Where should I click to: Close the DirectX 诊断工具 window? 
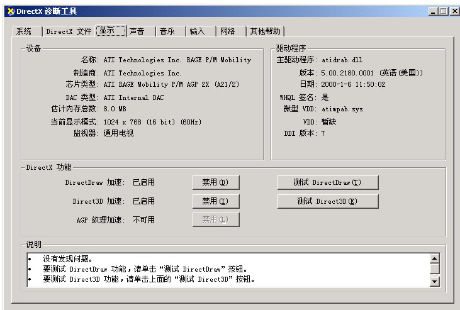pyautogui.click(x=454, y=11)
